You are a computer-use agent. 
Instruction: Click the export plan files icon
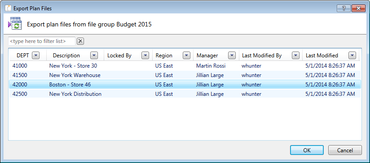pyautogui.click(x=15, y=24)
